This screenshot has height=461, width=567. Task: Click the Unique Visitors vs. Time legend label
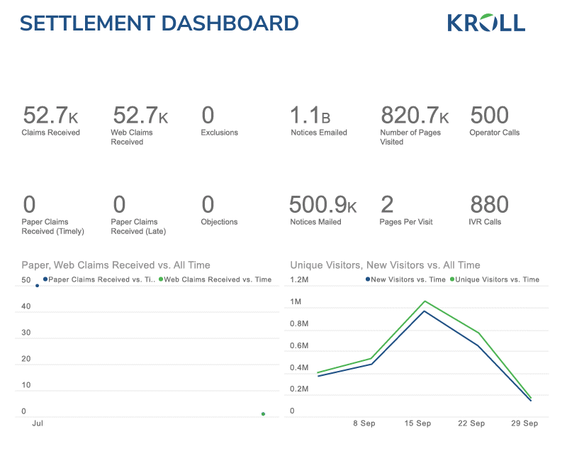point(498,279)
